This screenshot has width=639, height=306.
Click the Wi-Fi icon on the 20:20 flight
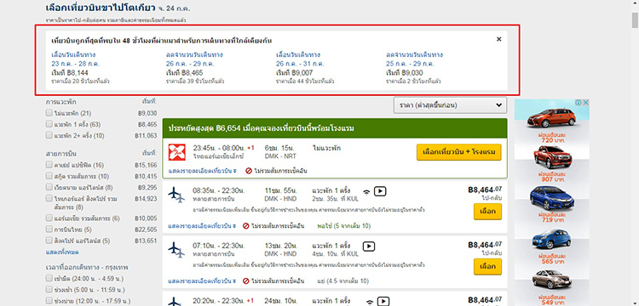click(370, 302)
